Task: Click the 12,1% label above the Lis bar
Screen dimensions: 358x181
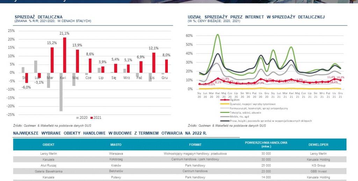Action: click(153, 48)
